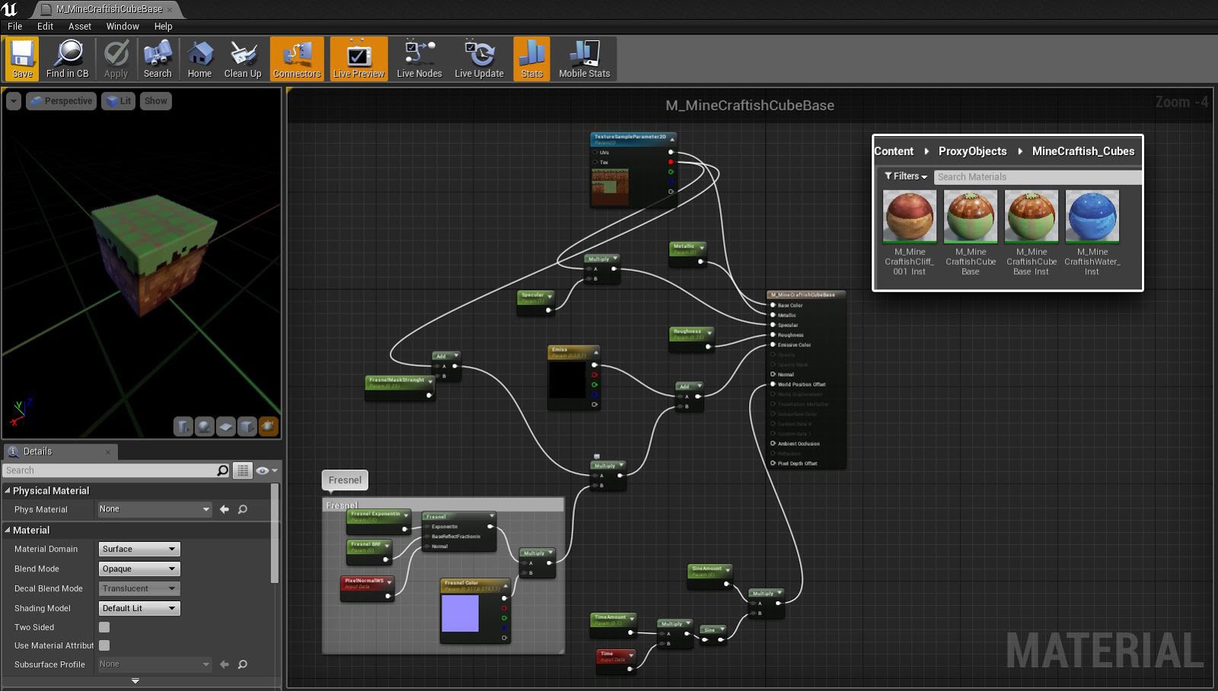Click the ProxyObjects breadcrumb

point(973,151)
